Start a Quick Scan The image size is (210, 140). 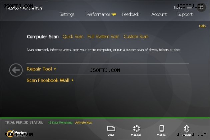pos(73,37)
